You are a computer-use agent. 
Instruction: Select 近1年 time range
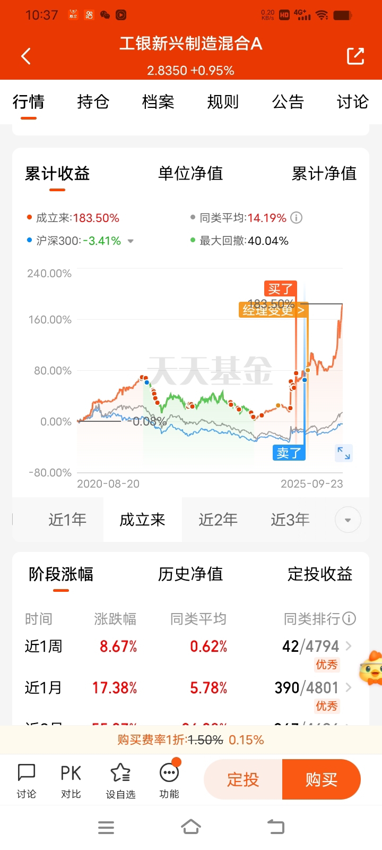67,520
